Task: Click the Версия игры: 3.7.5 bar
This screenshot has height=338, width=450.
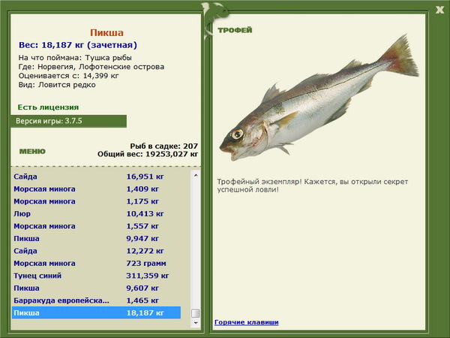Action: pos(68,121)
